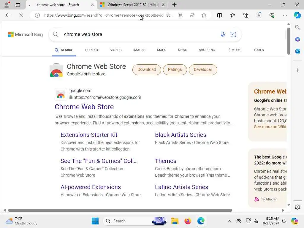Open the Windows Start menu

95,221
